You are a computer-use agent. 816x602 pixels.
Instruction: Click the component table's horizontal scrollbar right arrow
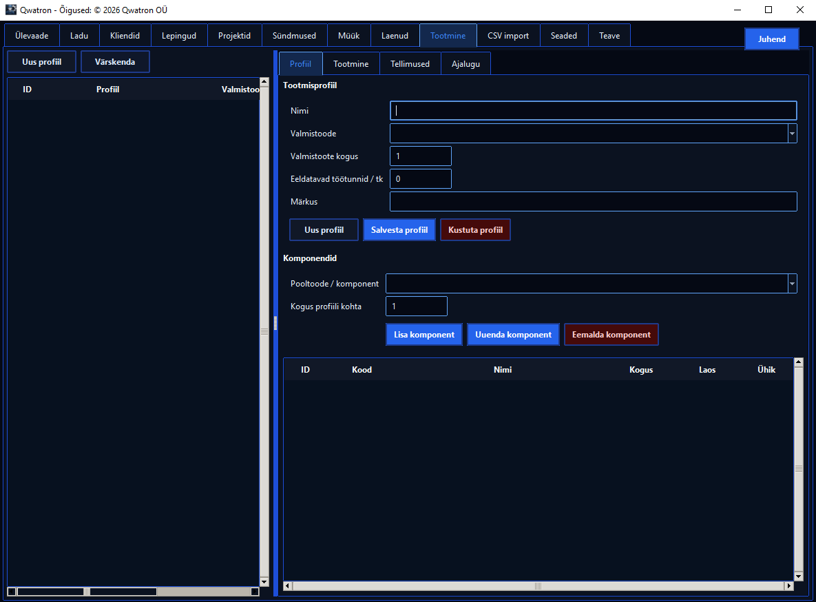[x=789, y=586]
